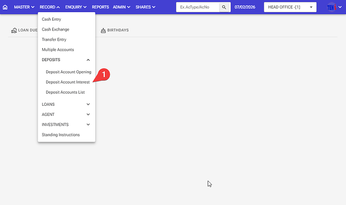Open the ADMIN dropdown menu
This screenshot has height=205, width=346.
(x=121, y=8)
